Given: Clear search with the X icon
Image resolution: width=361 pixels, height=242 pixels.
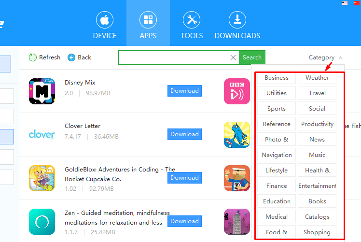Looking at the screenshot, I should tap(233, 57).
